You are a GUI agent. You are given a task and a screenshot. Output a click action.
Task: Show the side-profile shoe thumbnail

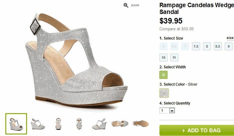pyautogui.click(x=37, y=123)
